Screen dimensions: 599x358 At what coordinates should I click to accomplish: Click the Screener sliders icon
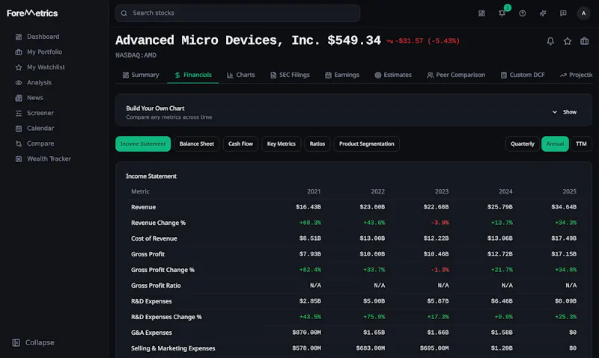point(18,114)
